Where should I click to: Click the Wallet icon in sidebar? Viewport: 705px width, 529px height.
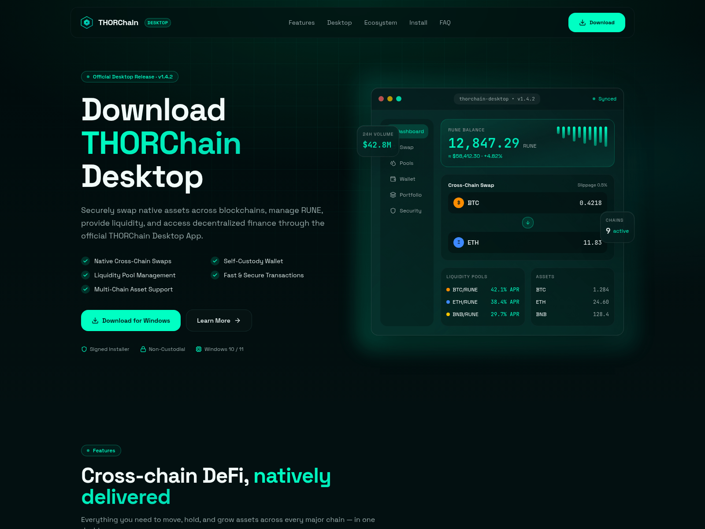tap(393, 179)
